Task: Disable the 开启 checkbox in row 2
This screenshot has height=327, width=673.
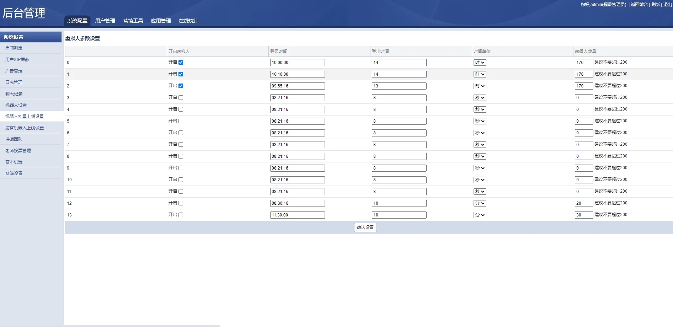Action: tap(181, 86)
